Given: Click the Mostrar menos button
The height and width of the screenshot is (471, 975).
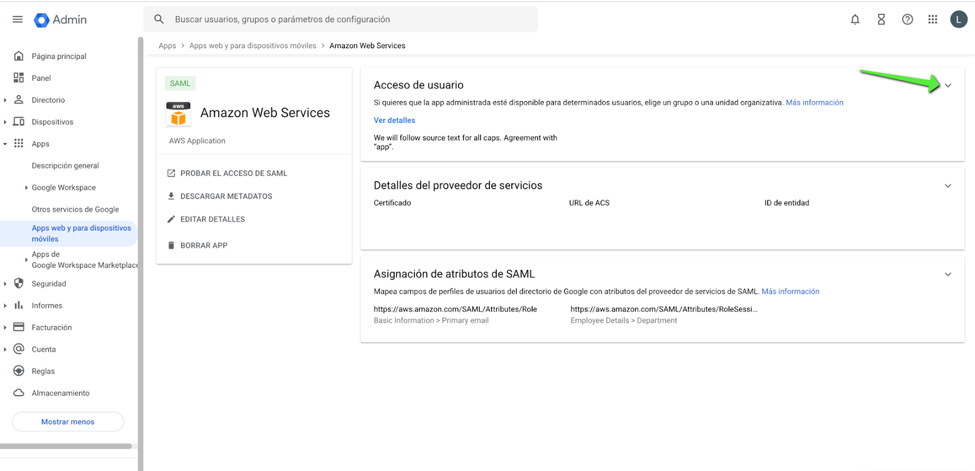Looking at the screenshot, I should pyautogui.click(x=68, y=422).
